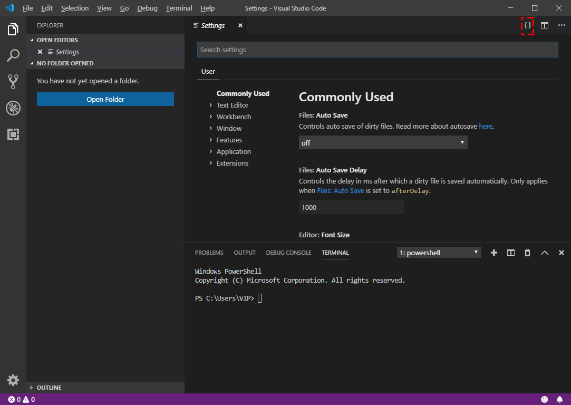
Task: Expand the Outline section
Action: tap(32, 388)
